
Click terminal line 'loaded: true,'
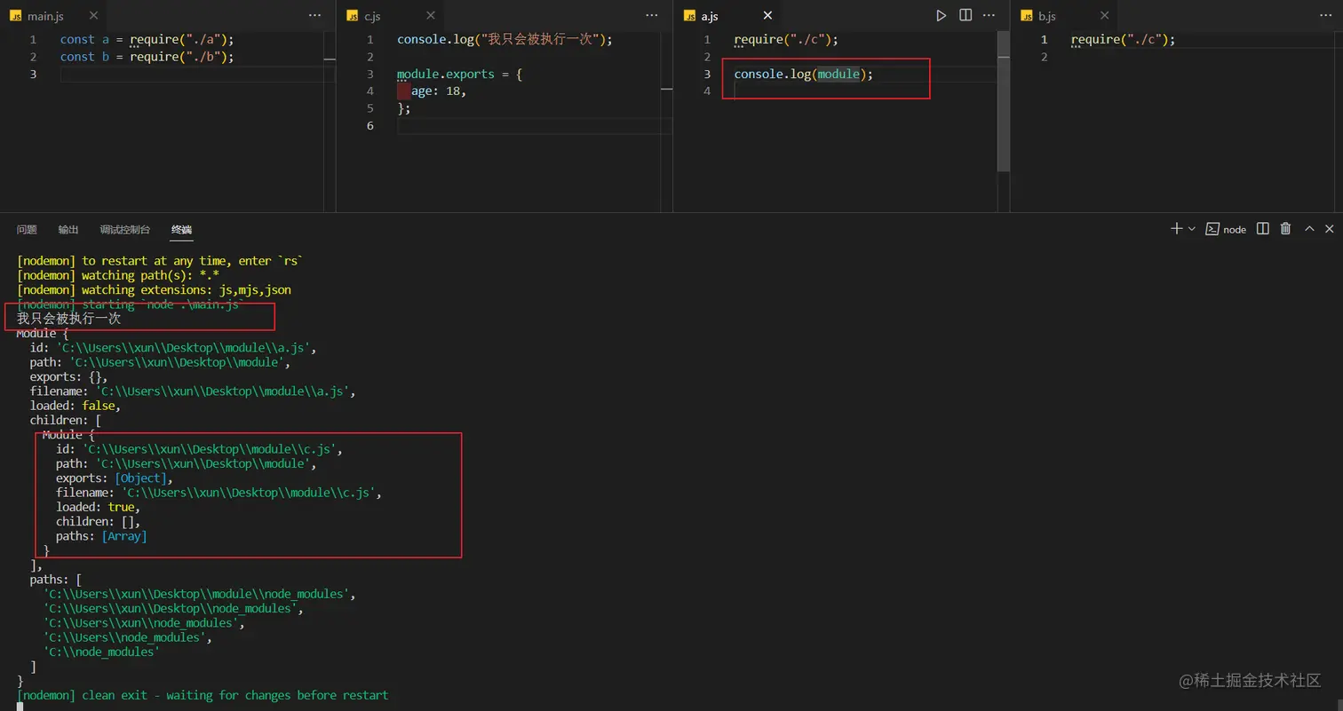(99, 507)
